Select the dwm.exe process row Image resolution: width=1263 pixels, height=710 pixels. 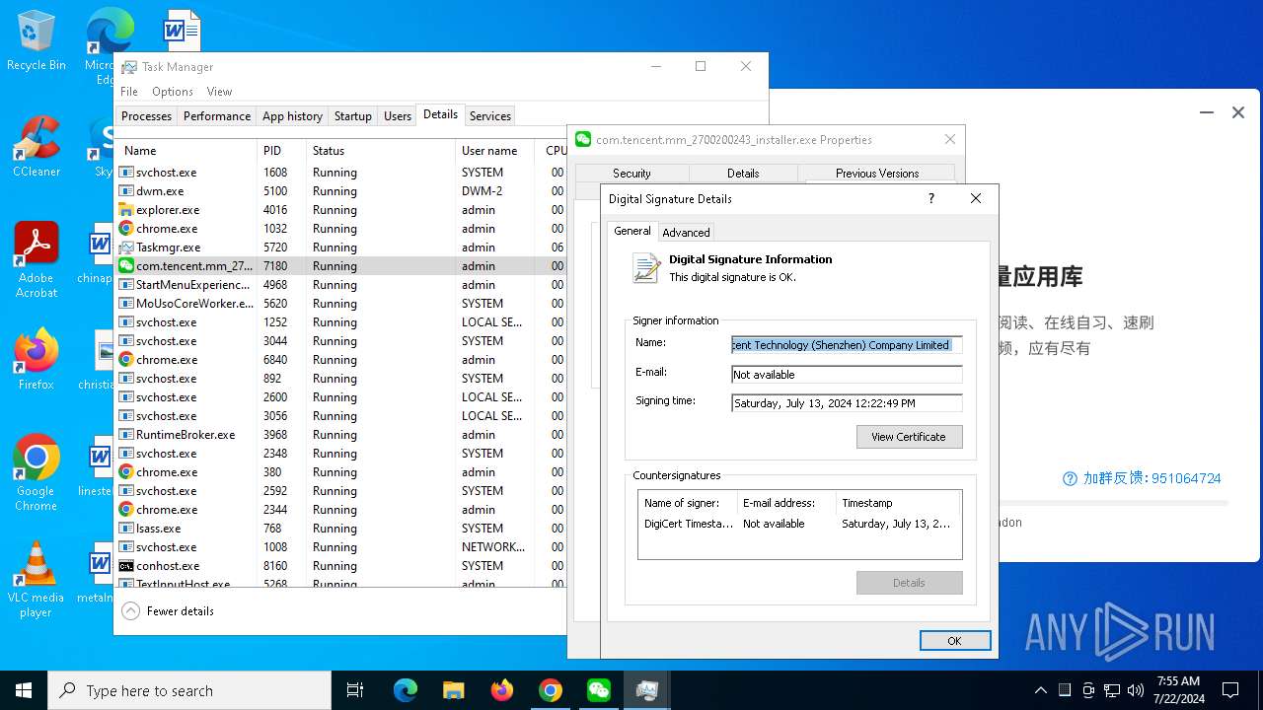click(340, 191)
